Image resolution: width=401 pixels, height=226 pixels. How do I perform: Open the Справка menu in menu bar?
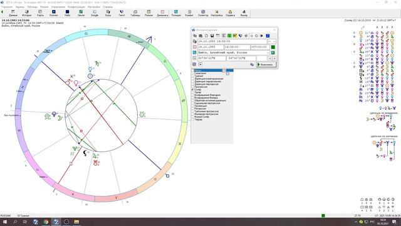pos(108,7)
